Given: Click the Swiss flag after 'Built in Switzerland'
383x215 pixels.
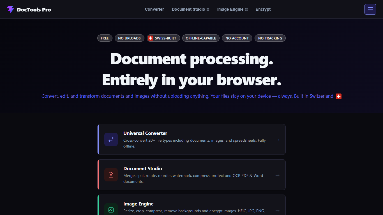Looking at the screenshot, I should pyautogui.click(x=339, y=96).
